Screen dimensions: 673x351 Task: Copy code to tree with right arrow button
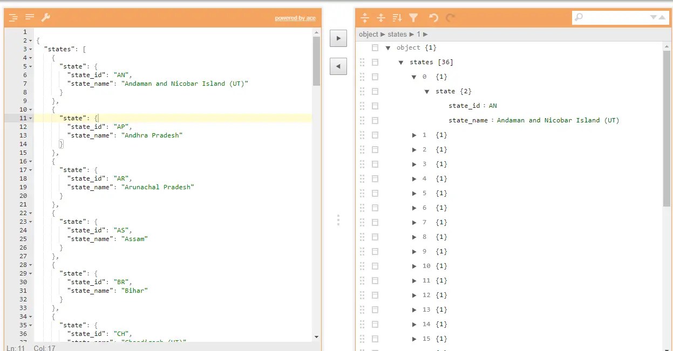[338, 38]
